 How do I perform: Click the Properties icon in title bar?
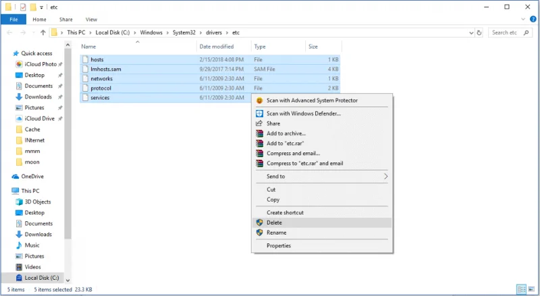pyautogui.click(x=23, y=7)
